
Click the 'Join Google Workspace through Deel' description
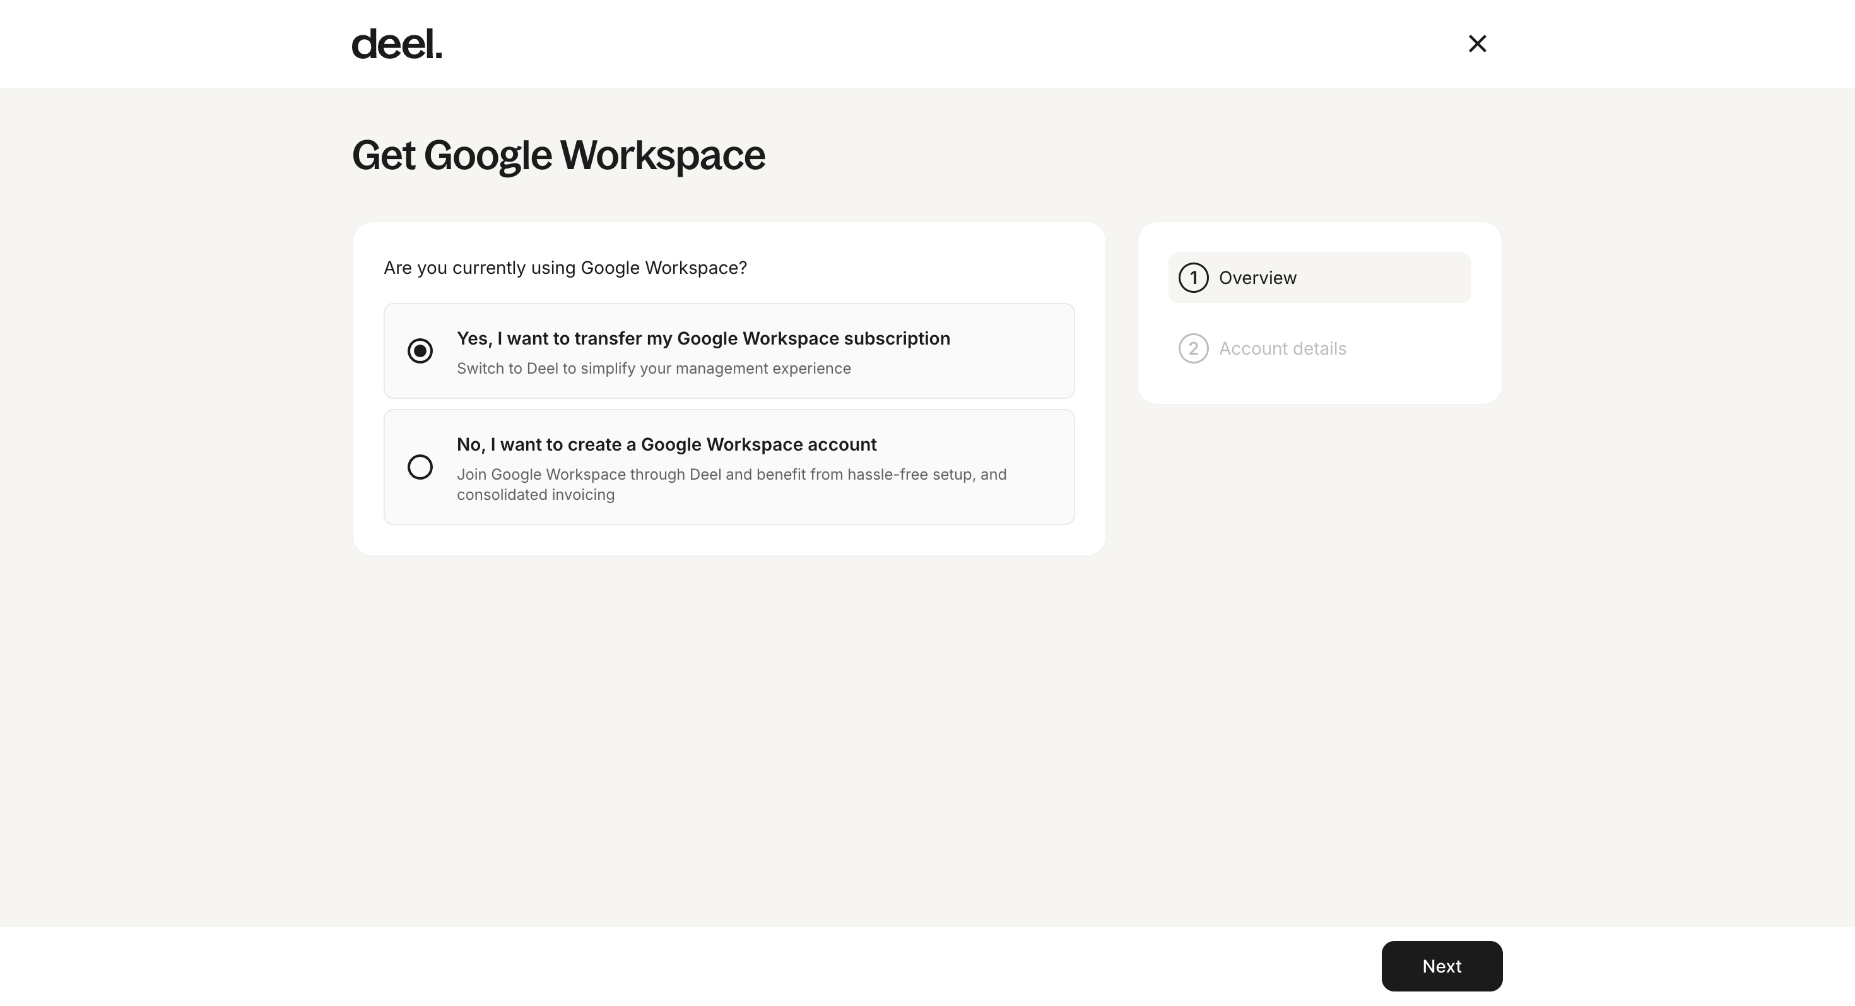pyautogui.click(x=732, y=484)
